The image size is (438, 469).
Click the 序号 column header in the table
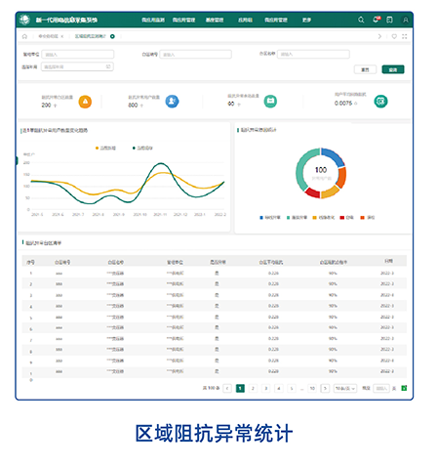[x=30, y=262]
